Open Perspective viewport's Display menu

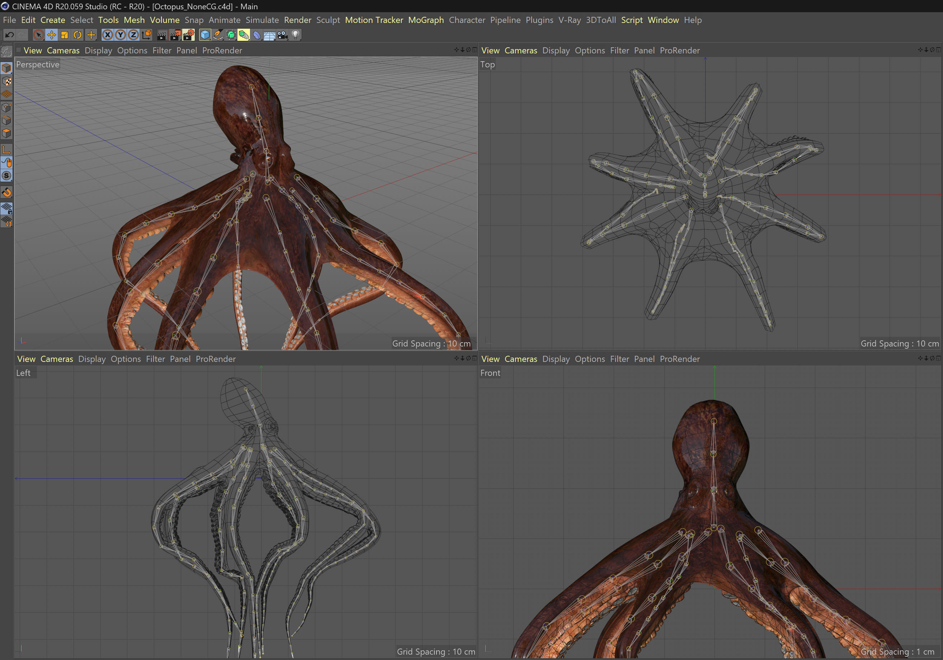click(x=99, y=51)
